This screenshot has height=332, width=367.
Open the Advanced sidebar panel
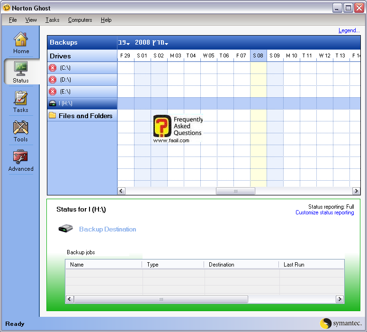[x=21, y=160]
